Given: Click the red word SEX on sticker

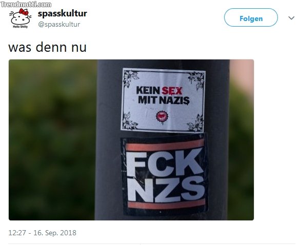Looking at the screenshot, I should 172,91.
